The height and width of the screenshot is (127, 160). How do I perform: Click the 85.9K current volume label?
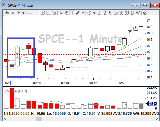pos(152,103)
